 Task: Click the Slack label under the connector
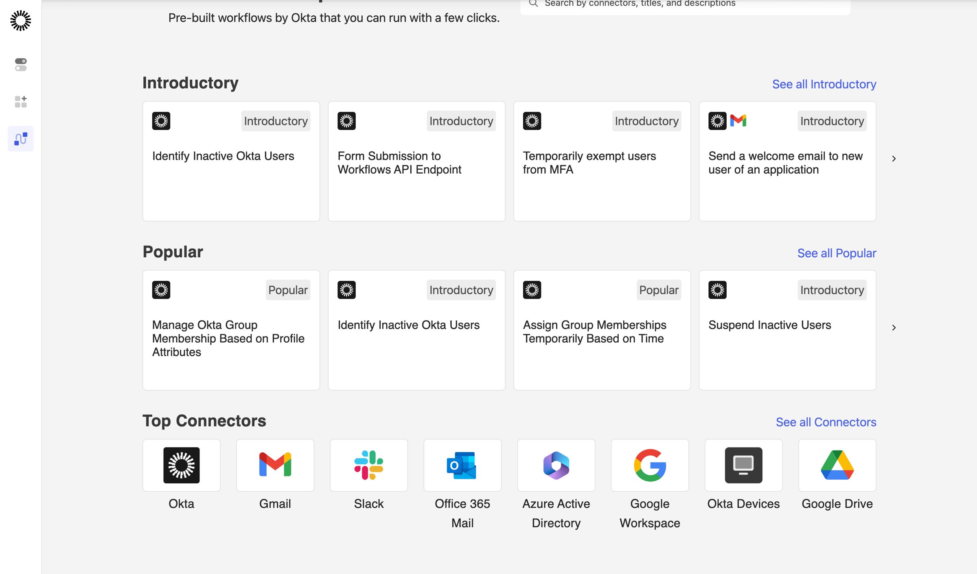(x=369, y=504)
